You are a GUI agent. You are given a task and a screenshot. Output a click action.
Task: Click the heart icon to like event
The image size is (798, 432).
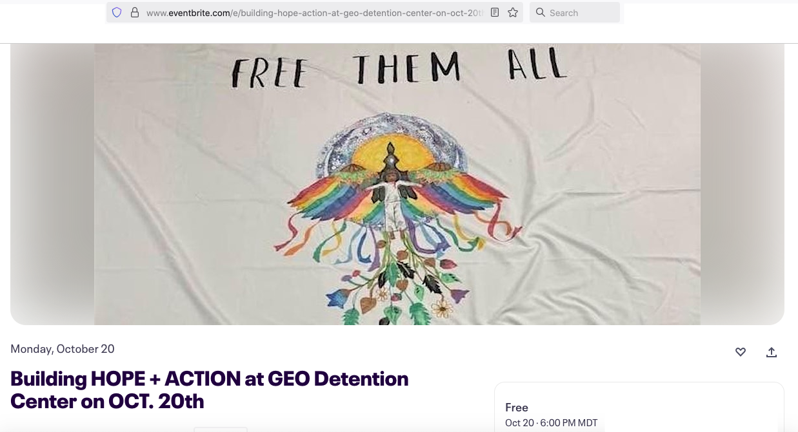pos(741,352)
